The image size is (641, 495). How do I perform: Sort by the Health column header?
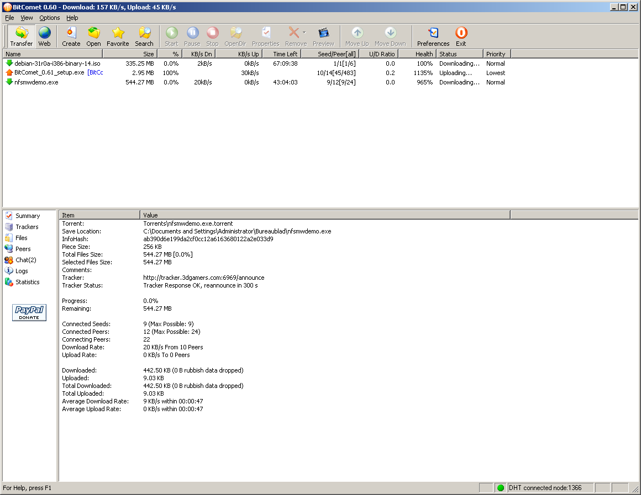(417, 54)
